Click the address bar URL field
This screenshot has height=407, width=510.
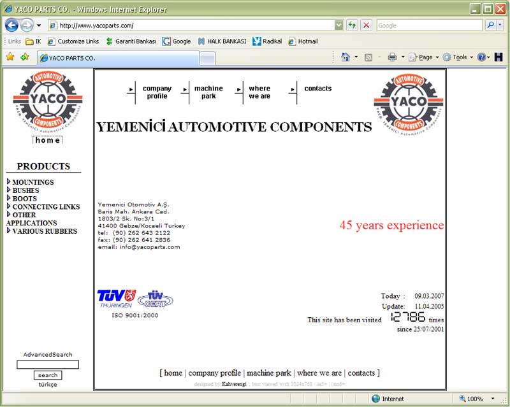pos(192,25)
